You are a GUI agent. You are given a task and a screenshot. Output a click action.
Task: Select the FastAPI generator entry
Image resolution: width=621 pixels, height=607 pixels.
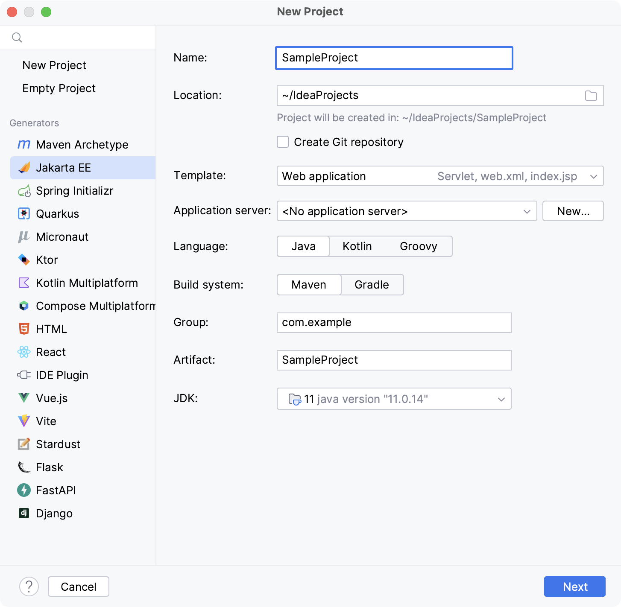(83, 490)
